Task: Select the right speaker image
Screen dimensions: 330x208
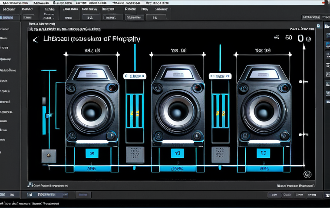Action: (x=264, y=105)
